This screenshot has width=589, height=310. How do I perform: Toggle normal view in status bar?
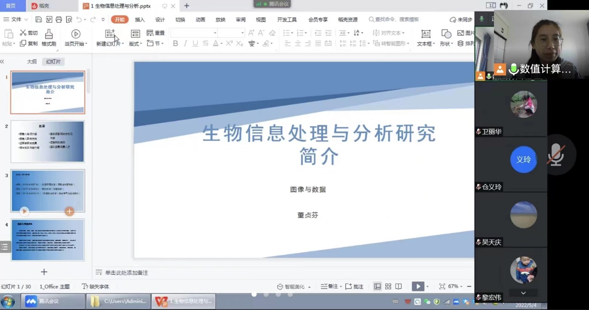point(378,286)
